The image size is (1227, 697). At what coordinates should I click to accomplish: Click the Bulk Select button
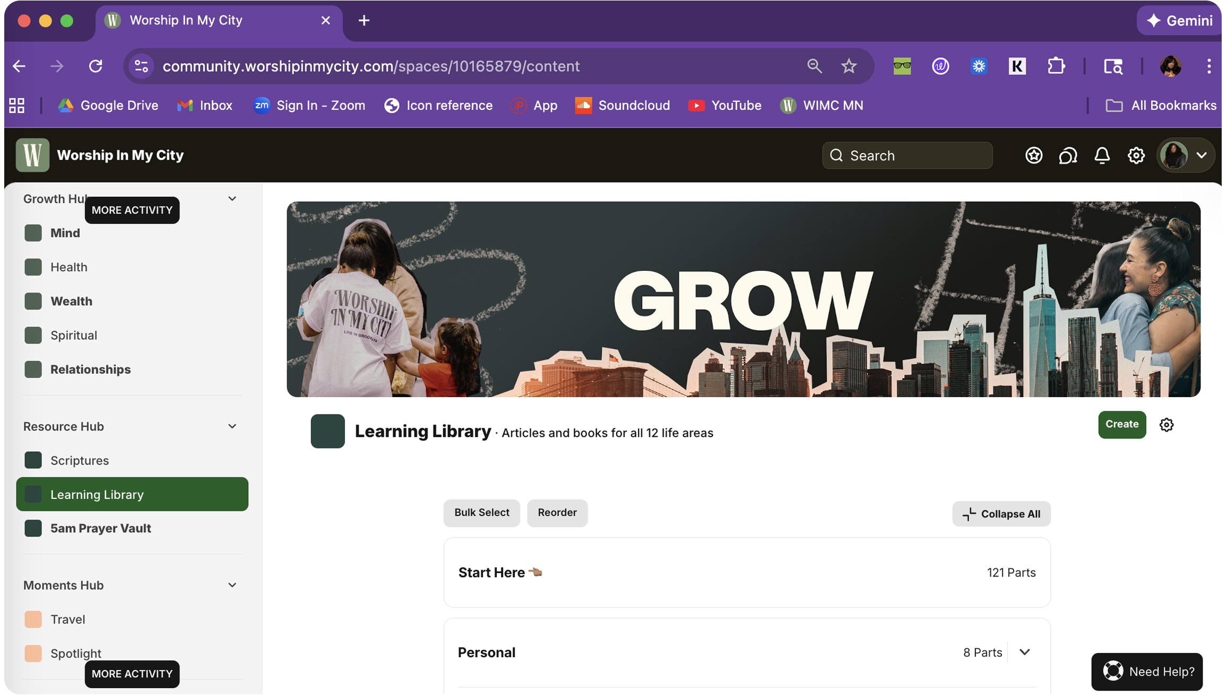pyautogui.click(x=481, y=513)
